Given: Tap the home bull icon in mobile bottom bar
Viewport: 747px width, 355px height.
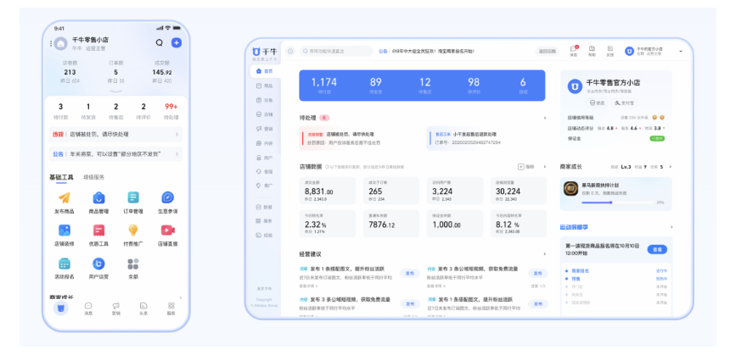Looking at the screenshot, I should pyautogui.click(x=61, y=308).
